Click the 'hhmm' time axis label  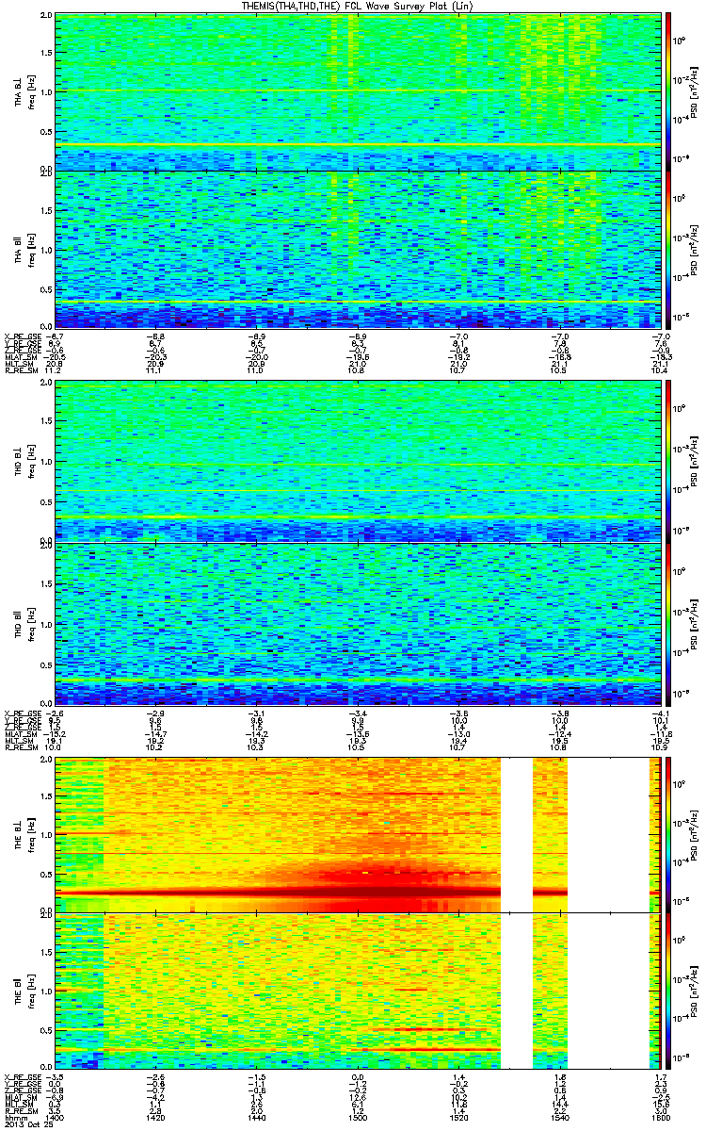(14, 1120)
